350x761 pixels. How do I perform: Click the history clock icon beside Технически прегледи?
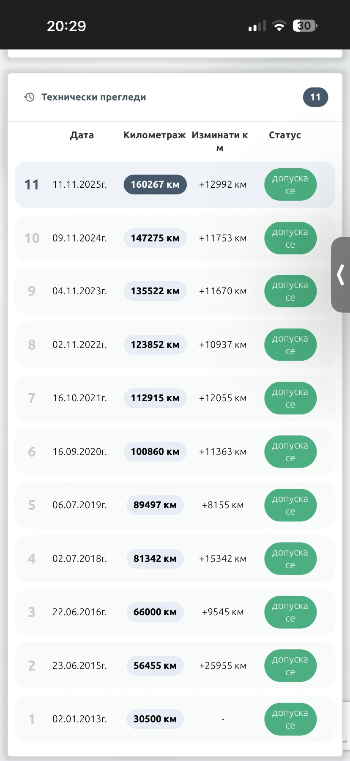click(29, 97)
